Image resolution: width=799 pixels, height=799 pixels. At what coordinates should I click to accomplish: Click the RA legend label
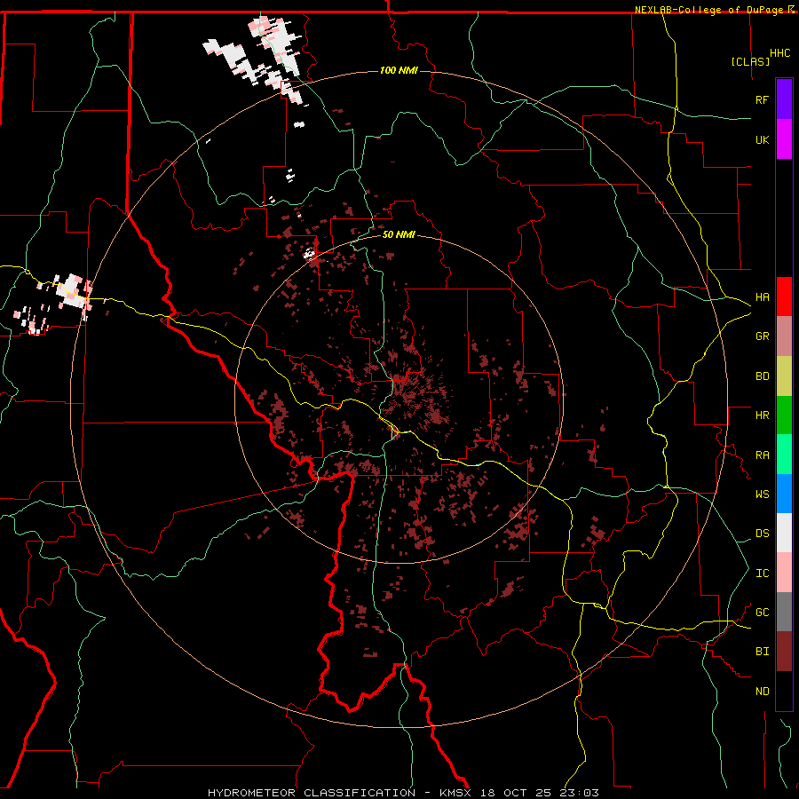[762, 455]
